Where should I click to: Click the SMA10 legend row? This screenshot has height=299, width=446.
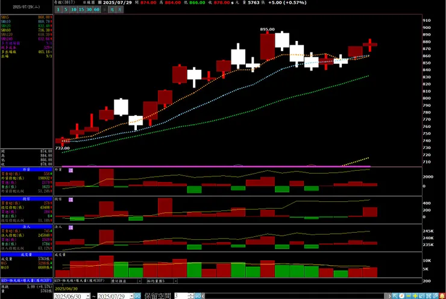(x=27, y=22)
